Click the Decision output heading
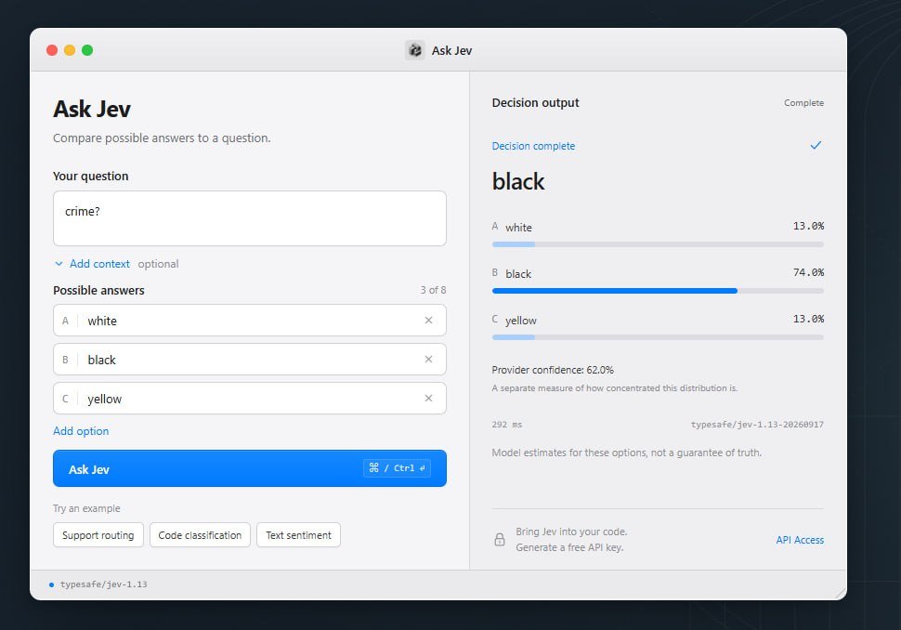 (536, 103)
